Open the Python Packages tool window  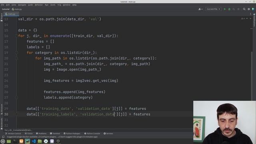pos(72,134)
